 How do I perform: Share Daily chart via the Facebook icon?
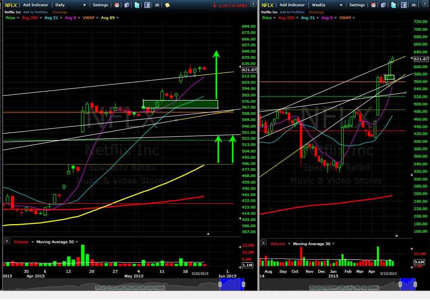147,5
